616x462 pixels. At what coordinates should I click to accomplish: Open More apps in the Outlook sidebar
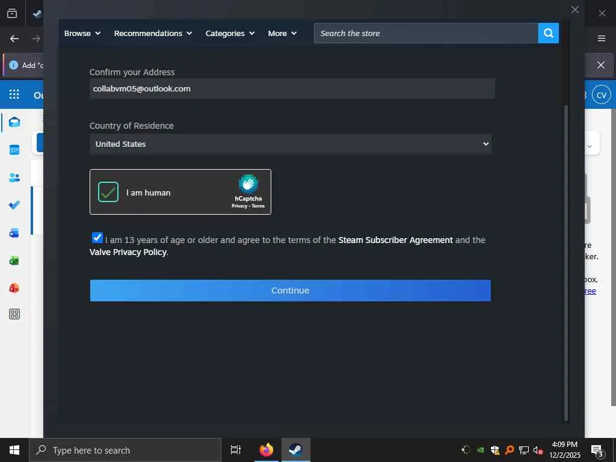click(14, 314)
